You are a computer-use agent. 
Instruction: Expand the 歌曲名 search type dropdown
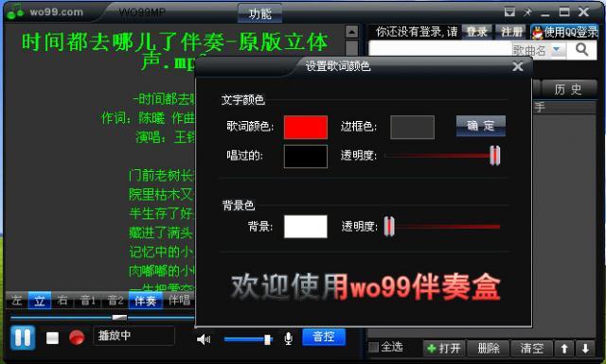tap(557, 50)
